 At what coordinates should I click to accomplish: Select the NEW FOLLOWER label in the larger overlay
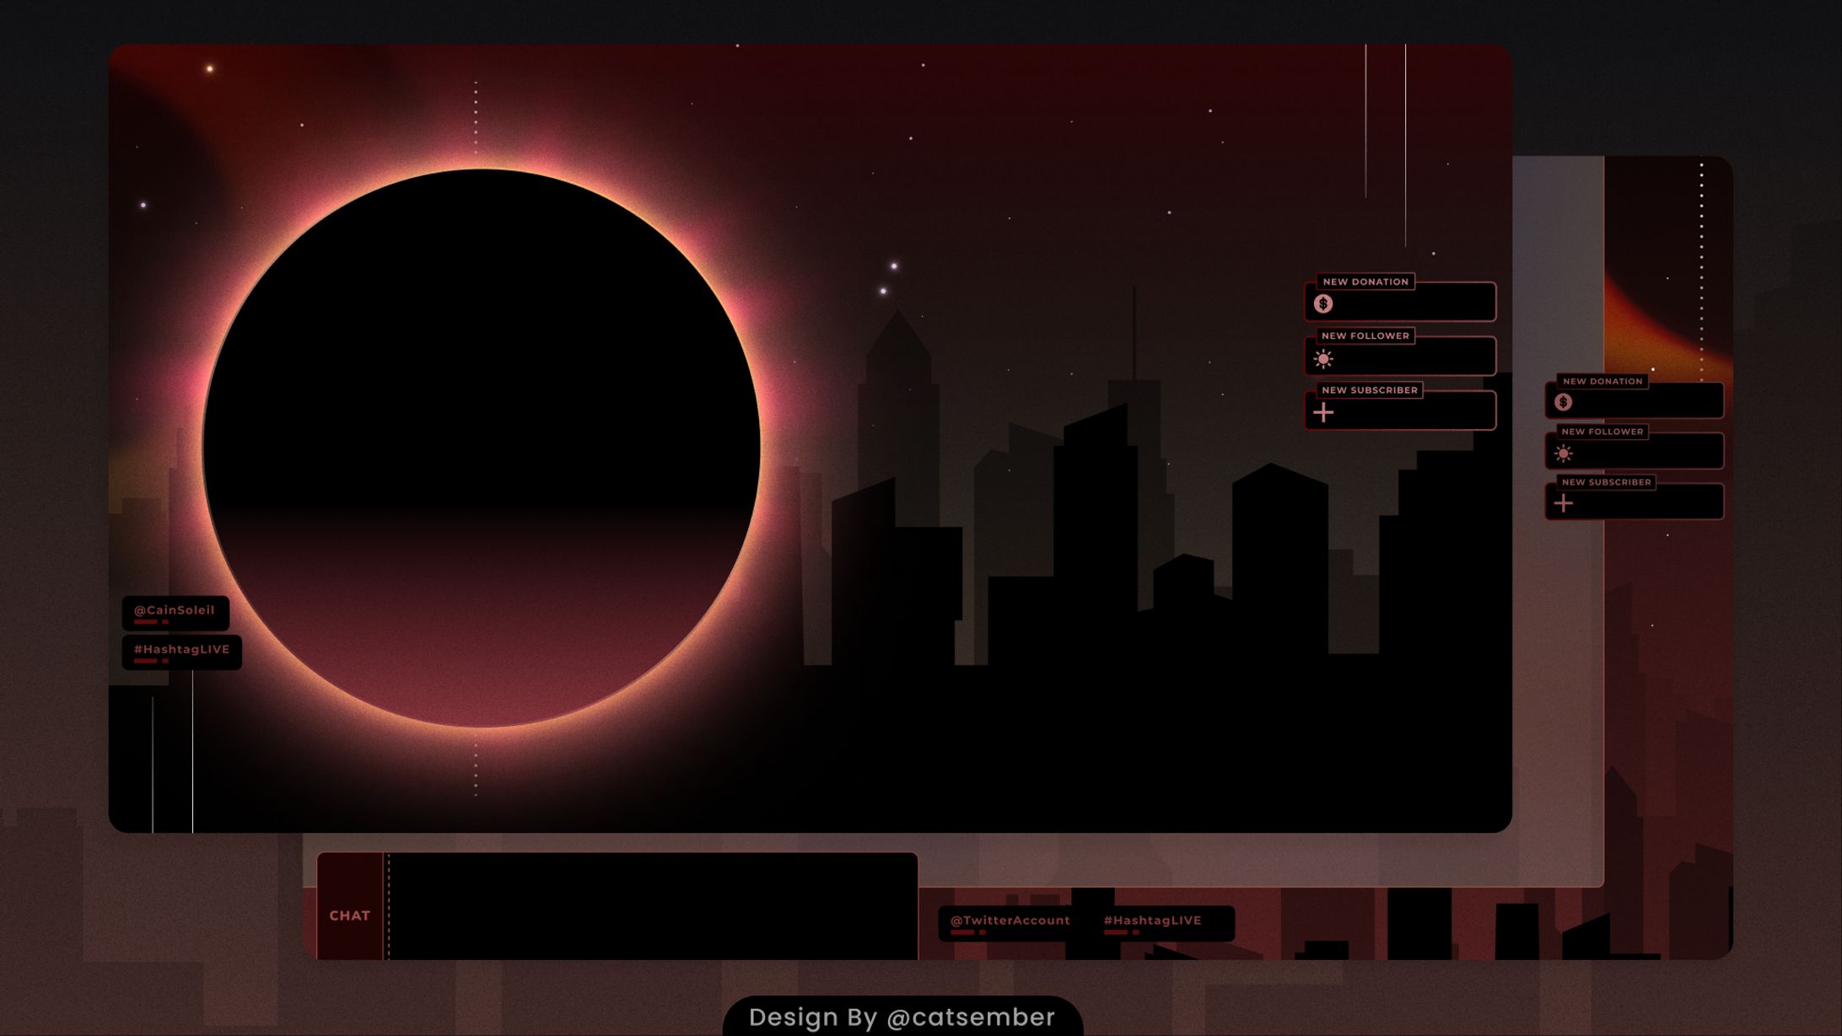pyautogui.click(x=1365, y=335)
